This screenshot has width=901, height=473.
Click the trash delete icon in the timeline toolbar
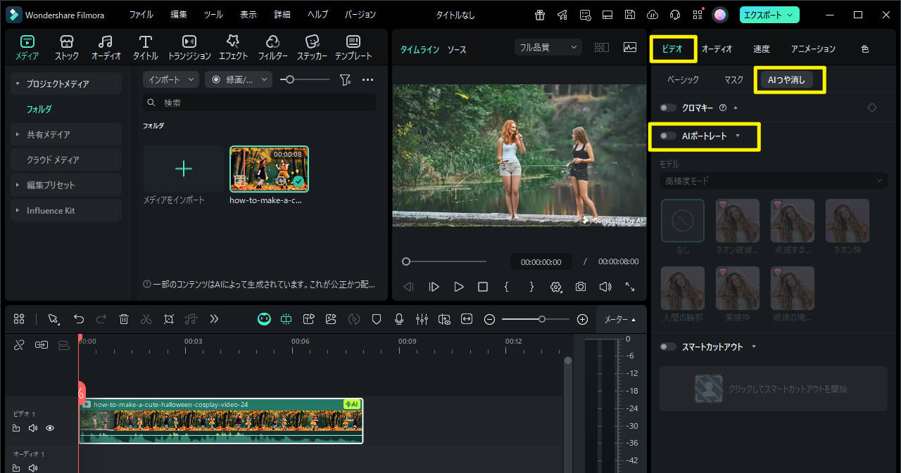click(x=124, y=319)
